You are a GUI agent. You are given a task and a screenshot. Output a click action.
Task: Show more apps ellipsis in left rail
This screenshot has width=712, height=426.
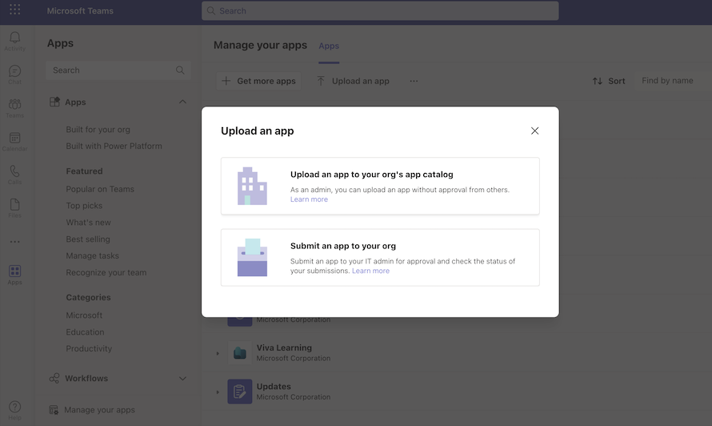(14, 242)
